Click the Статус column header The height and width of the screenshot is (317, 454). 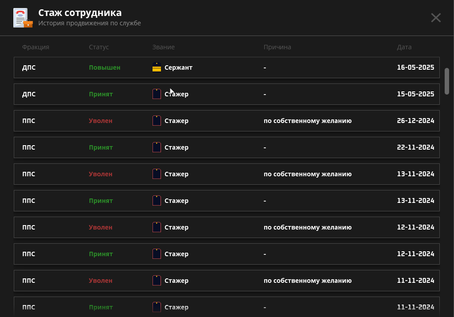pos(99,47)
